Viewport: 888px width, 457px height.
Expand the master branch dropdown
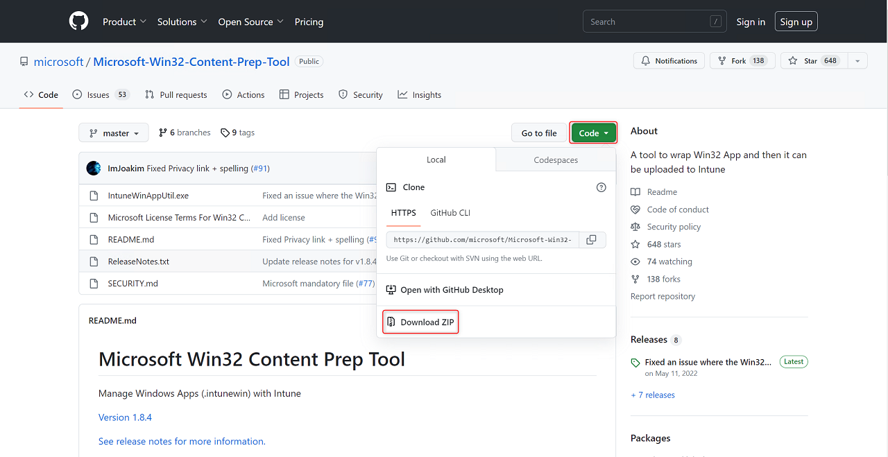pos(114,133)
